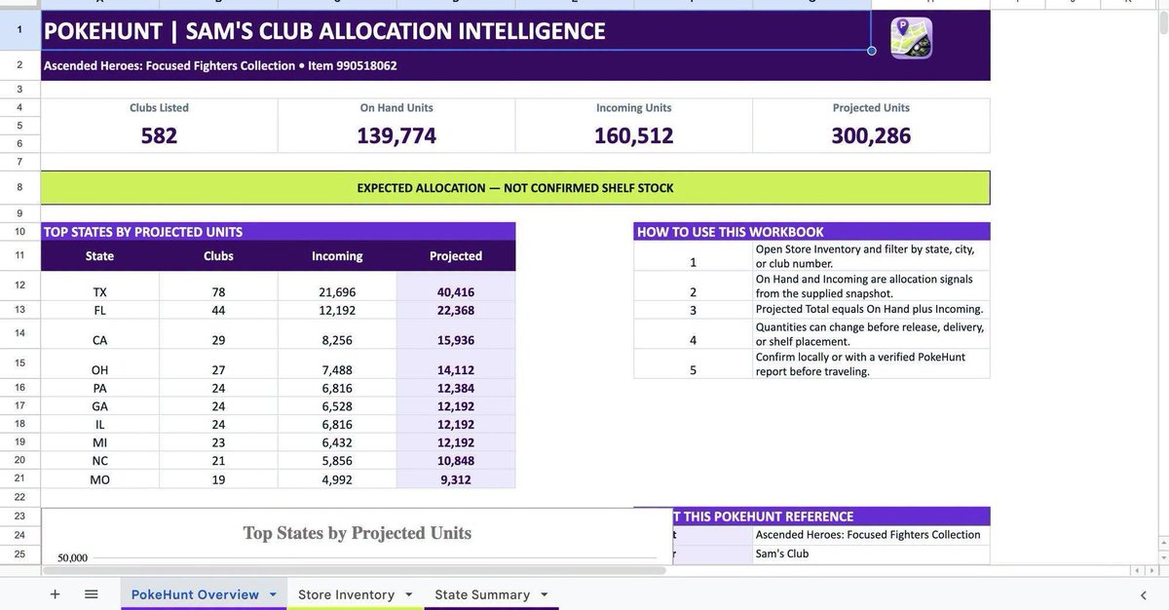Select the Projected column header cell
1169x610 pixels.
456,256
